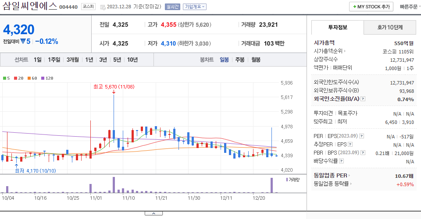Click the change rate −0.12%
Image resolution: width=421 pixels, height=219 pixels.
click(x=47, y=41)
